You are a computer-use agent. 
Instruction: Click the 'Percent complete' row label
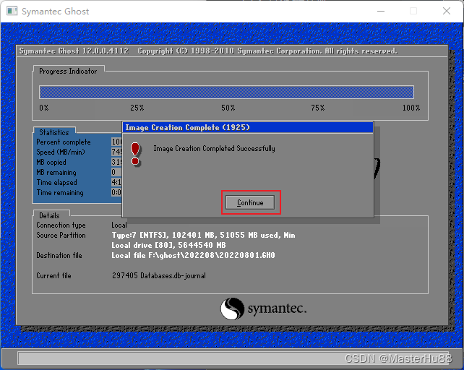[x=64, y=142]
